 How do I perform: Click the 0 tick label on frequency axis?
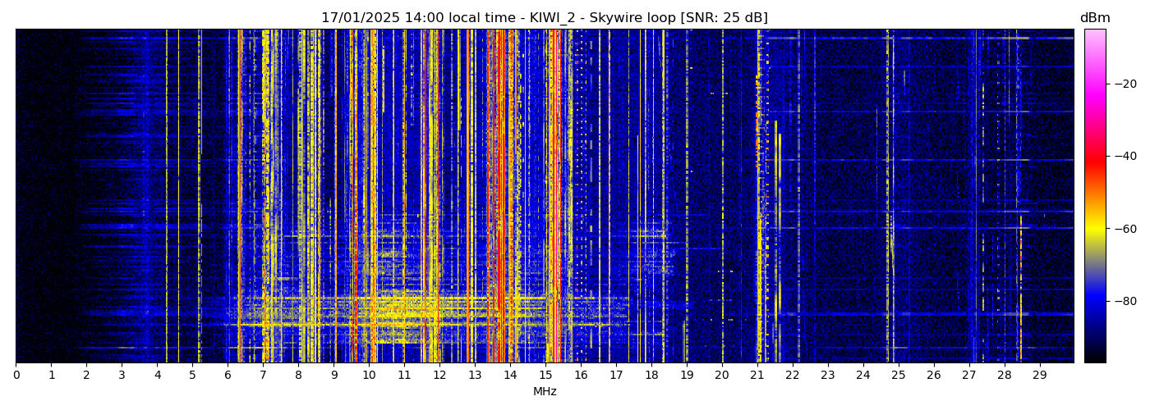(16, 375)
